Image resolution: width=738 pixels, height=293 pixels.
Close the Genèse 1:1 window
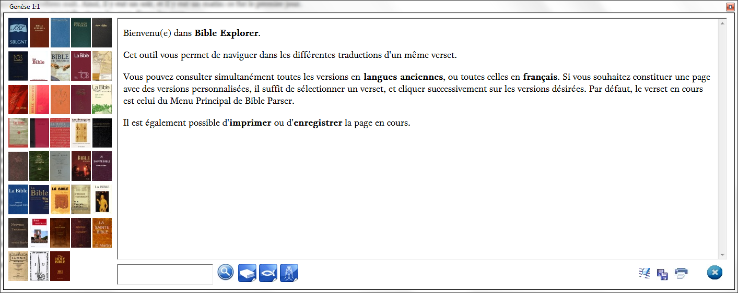(x=730, y=7)
